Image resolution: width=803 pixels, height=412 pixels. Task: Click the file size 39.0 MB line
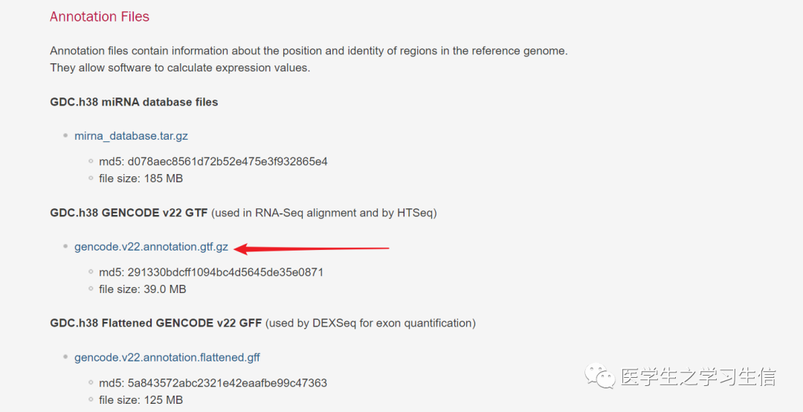(x=142, y=289)
